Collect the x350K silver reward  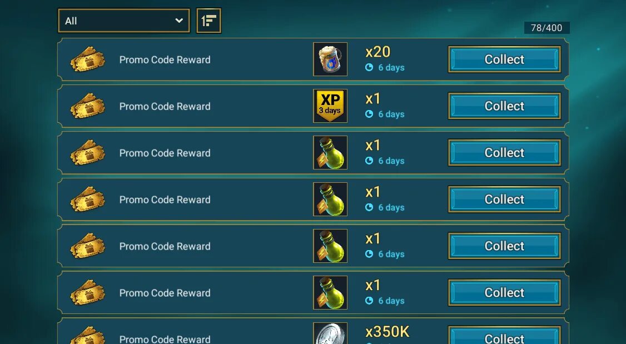504,336
